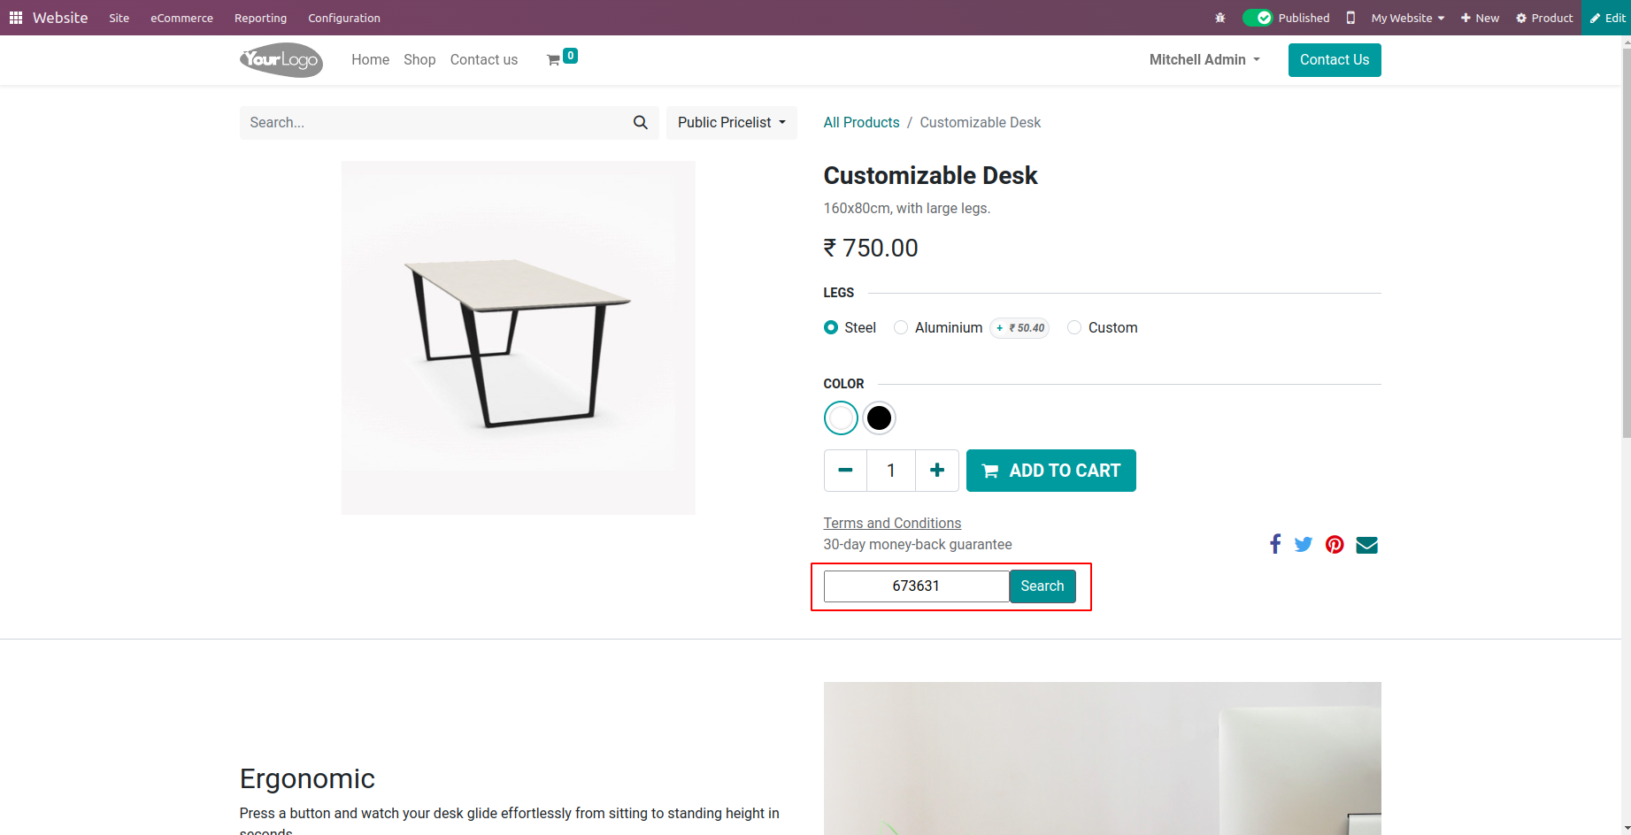Open the Reporting menu
This screenshot has height=835, width=1631.
(x=260, y=18)
